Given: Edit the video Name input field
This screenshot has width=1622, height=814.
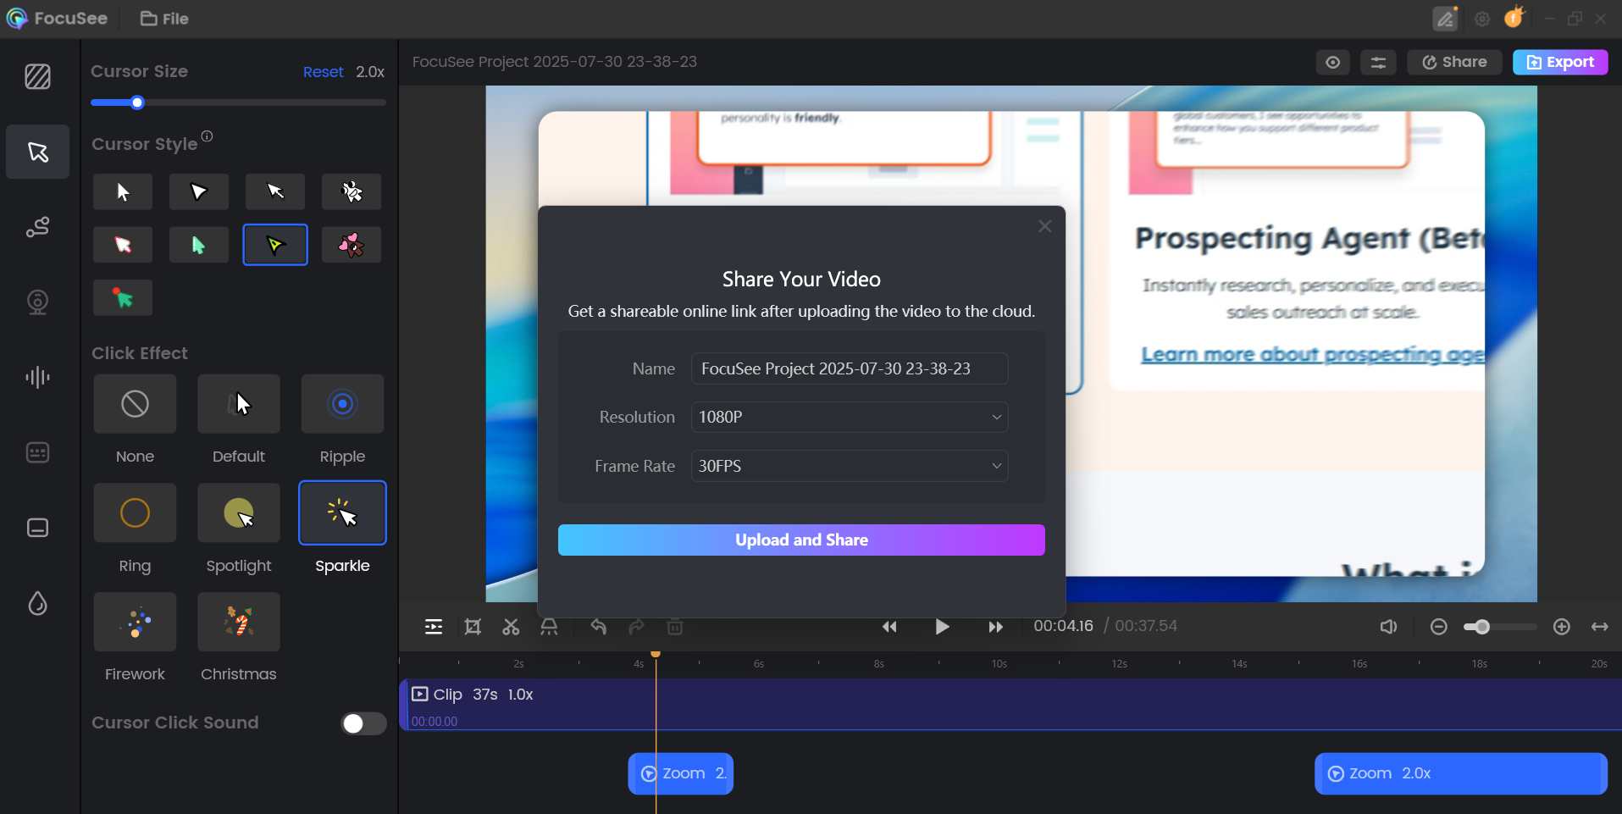Looking at the screenshot, I should click(x=850, y=368).
